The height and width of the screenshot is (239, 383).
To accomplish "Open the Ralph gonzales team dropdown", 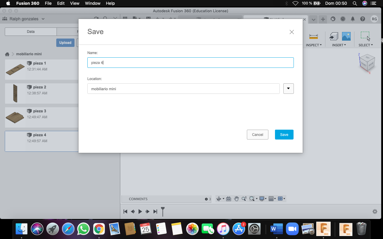I will (x=24, y=19).
